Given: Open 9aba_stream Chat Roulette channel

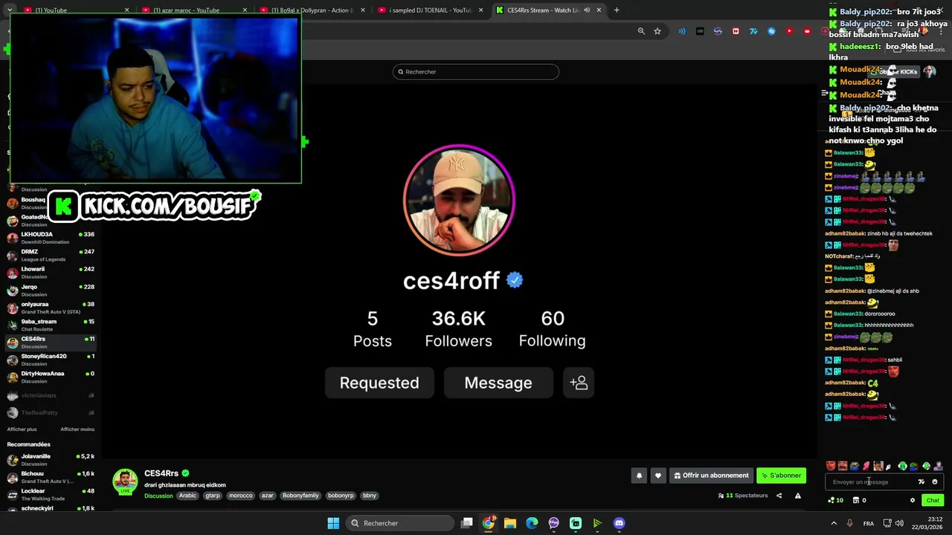Looking at the screenshot, I should pyautogui.click(x=51, y=325).
